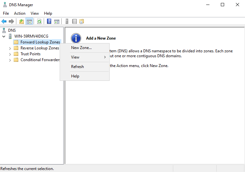Viewport: 245px width, 172px height.
Task: Select Forward Lookup Zones label in tree
Action: tap(40, 42)
